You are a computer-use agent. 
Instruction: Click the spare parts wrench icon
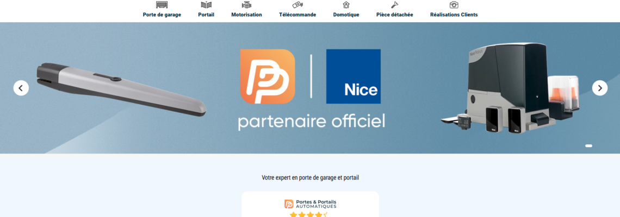pyautogui.click(x=394, y=5)
